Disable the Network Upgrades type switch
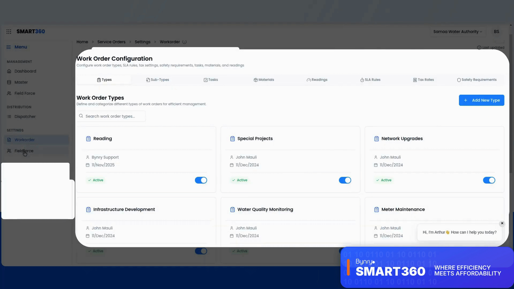 pyautogui.click(x=489, y=180)
